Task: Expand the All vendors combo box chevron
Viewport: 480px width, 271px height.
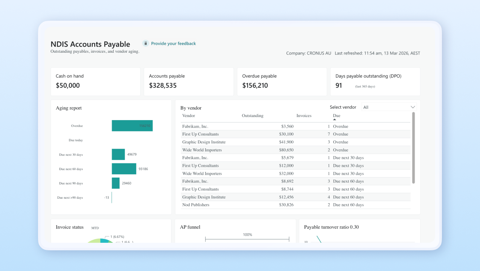Action: (x=413, y=107)
